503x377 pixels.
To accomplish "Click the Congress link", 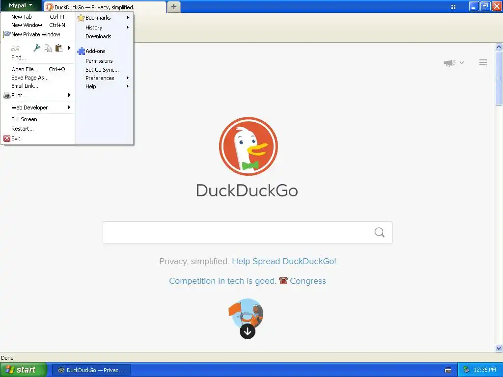I will 308,281.
